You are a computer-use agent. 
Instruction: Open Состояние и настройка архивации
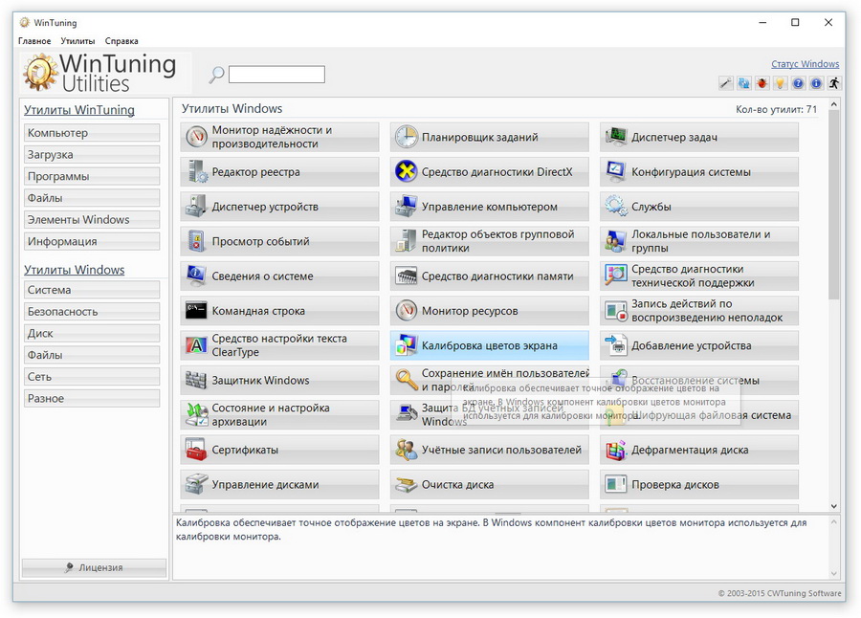click(x=279, y=415)
